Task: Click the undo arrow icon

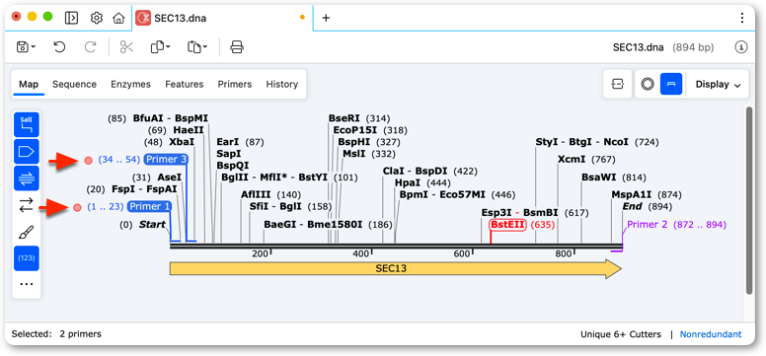Action: (59, 47)
